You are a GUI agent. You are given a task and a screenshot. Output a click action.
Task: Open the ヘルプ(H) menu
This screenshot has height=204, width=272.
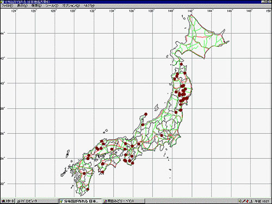click(x=89, y=5)
